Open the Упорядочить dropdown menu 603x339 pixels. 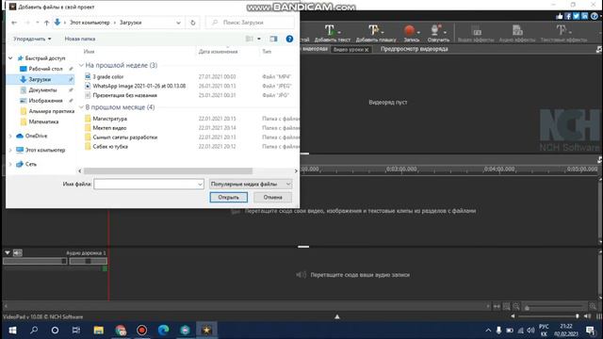[x=32, y=39]
